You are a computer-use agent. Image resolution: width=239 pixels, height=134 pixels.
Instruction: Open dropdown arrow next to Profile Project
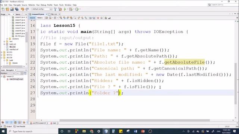pyautogui.click(x=80, y=9)
